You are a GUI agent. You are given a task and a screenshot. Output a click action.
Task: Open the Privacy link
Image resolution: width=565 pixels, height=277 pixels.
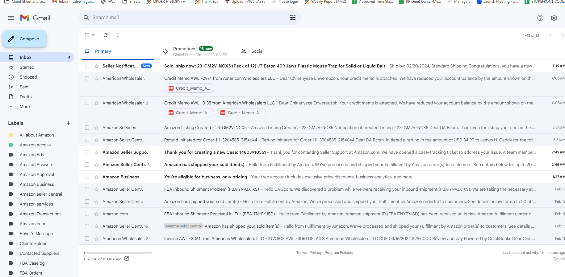pos(316,253)
